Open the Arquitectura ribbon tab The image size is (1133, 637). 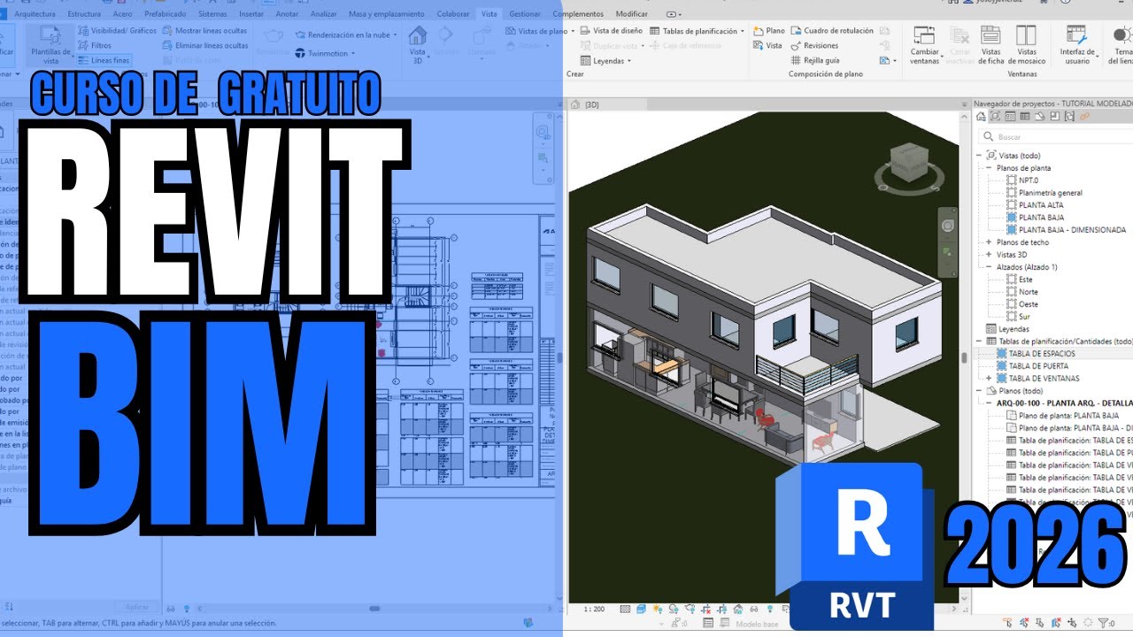tap(35, 14)
